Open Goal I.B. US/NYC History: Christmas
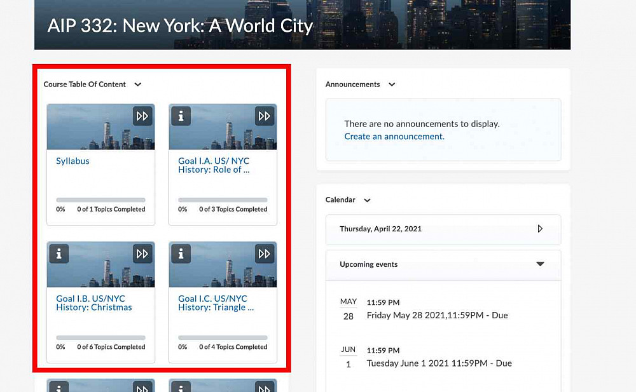 pos(94,303)
